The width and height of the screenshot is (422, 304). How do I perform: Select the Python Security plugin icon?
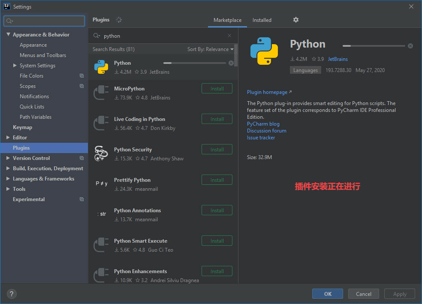[x=101, y=153]
